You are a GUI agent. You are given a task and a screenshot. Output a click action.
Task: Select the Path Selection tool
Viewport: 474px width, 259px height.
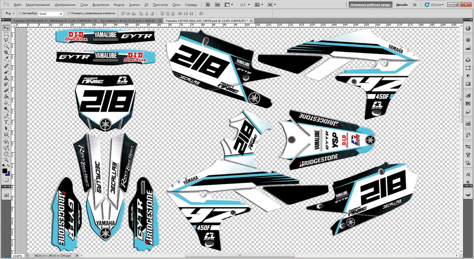point(6,129)
